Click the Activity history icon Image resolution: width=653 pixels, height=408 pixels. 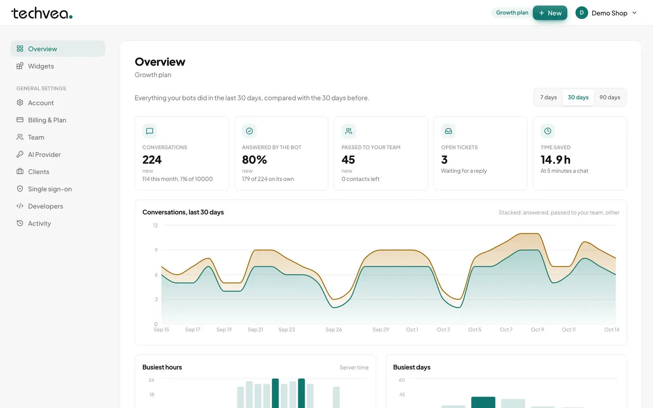20,223
